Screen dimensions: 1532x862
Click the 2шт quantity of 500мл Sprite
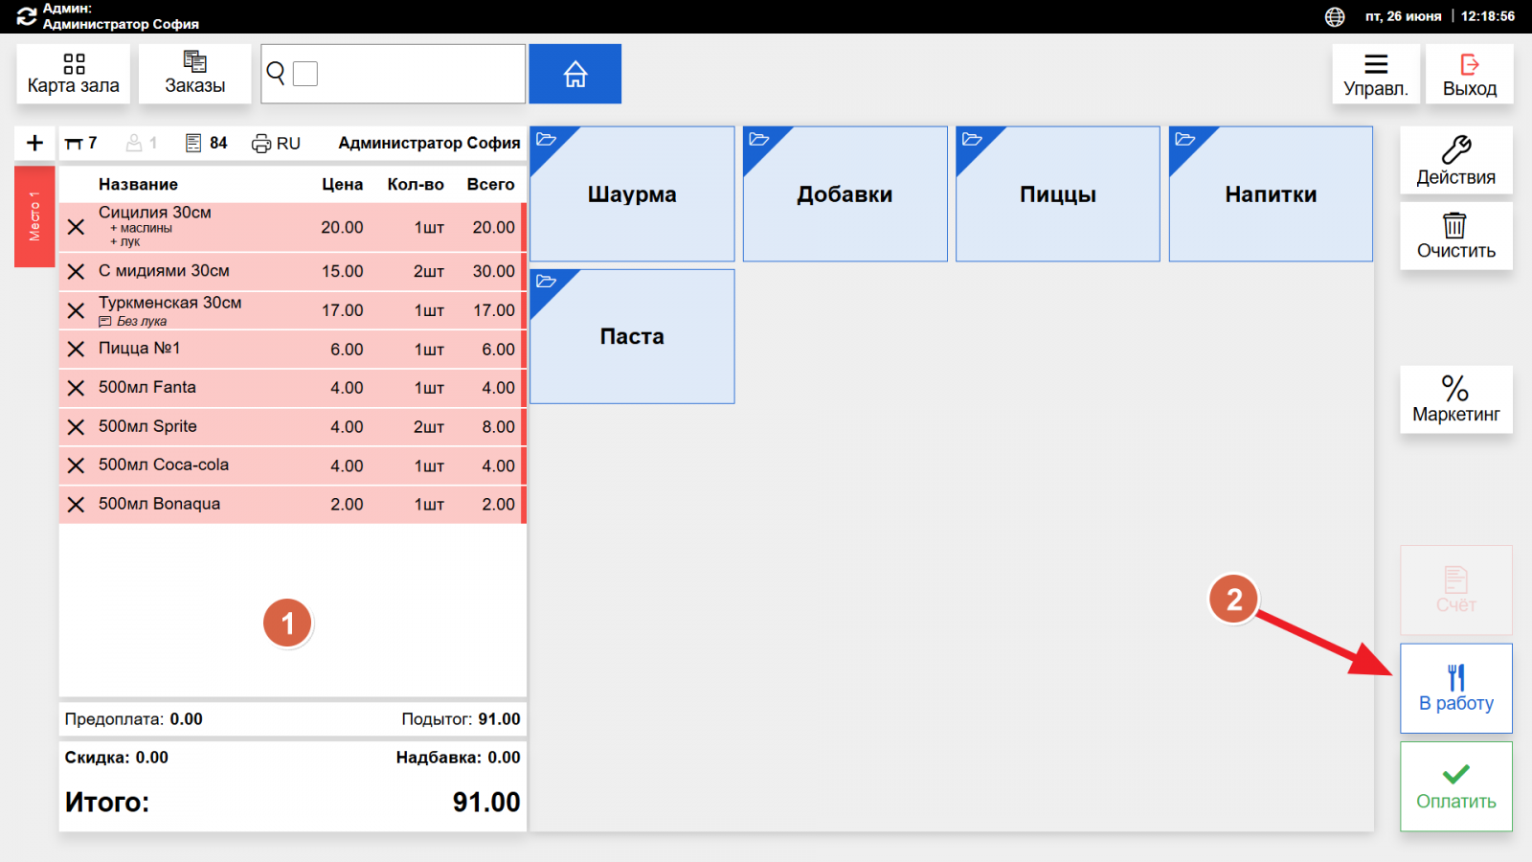[429, 427]
